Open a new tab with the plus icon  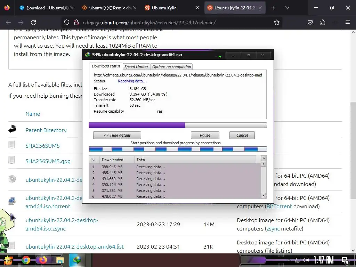click(x=273, y=8)
